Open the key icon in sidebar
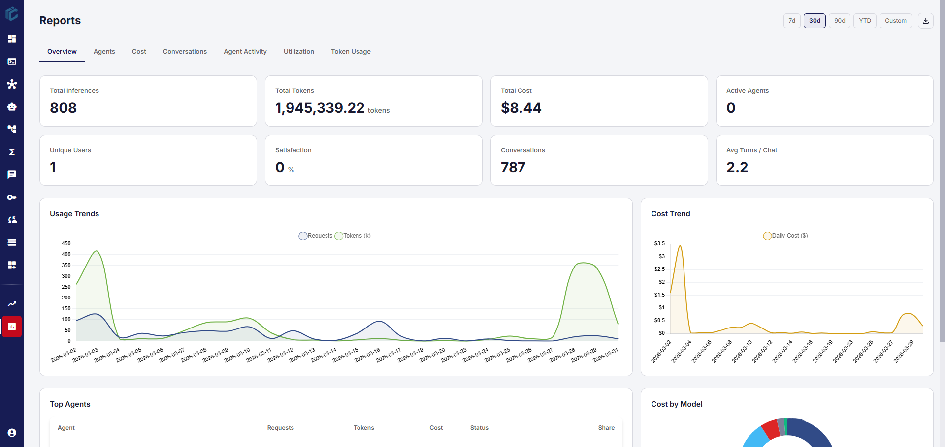Screen dimensions: 945x447 click(12, 197)
